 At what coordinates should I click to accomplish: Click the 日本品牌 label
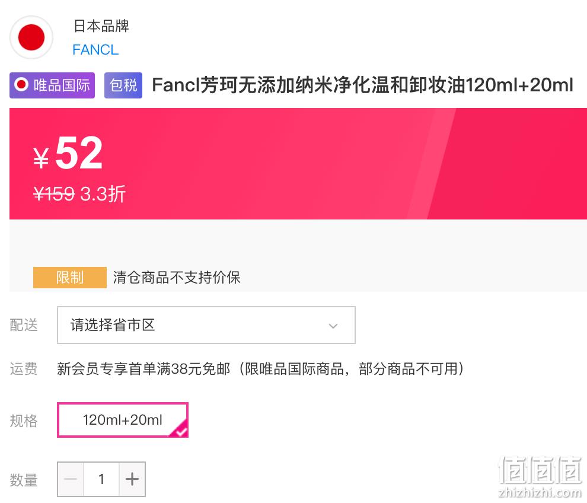click(x=101, y=26)
